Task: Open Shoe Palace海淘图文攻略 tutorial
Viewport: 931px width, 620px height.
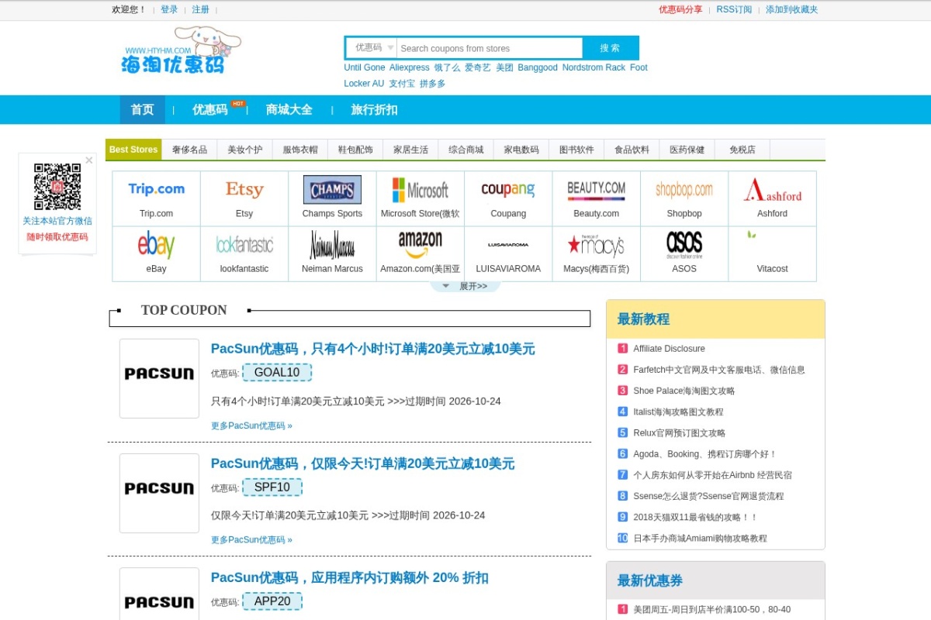Action: 684,391
